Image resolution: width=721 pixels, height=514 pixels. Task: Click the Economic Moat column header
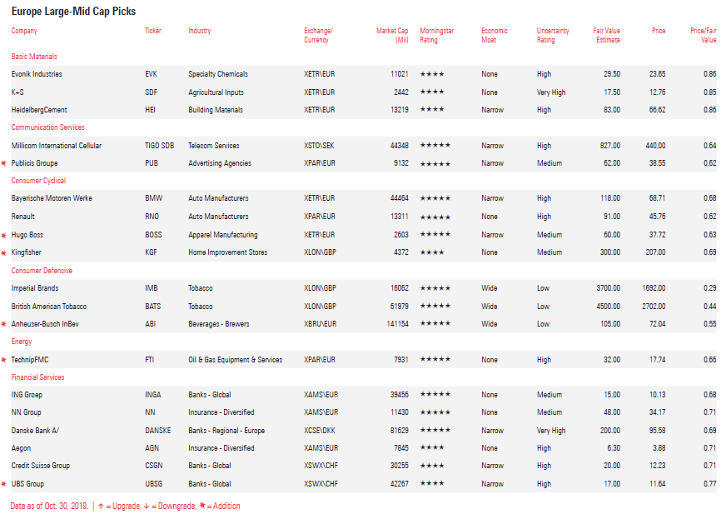[495, 35]
